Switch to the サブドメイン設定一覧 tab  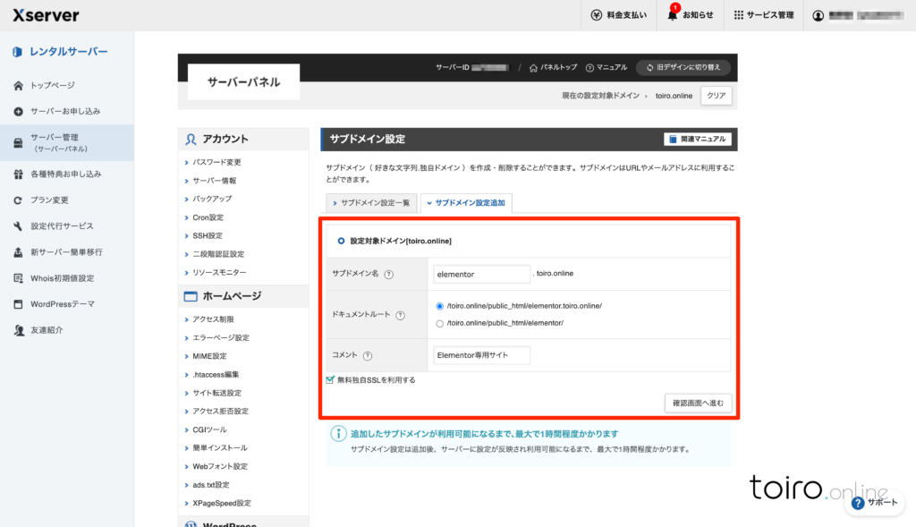point(369,203)
